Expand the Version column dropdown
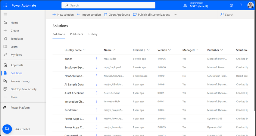This screenshot has height=136, width=256. tap(170, 50)
